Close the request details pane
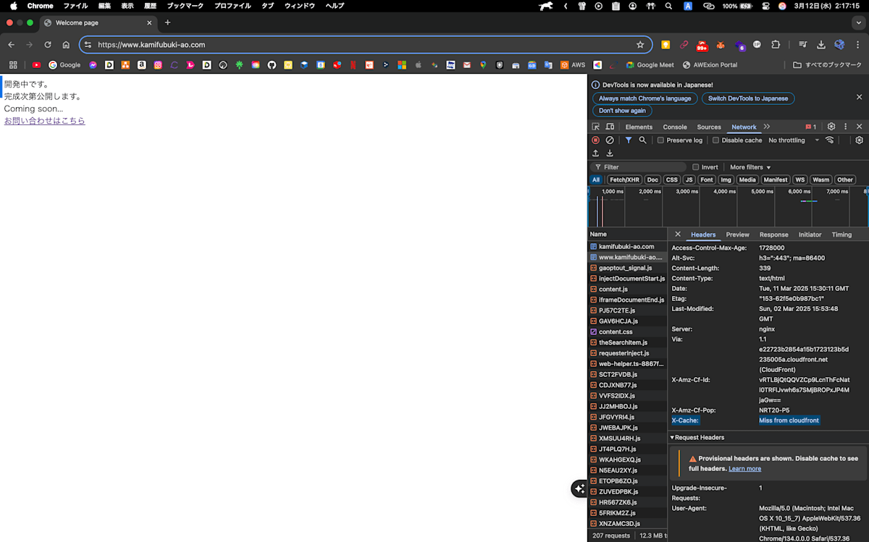 pyautogui.click(x=678, y=234)
